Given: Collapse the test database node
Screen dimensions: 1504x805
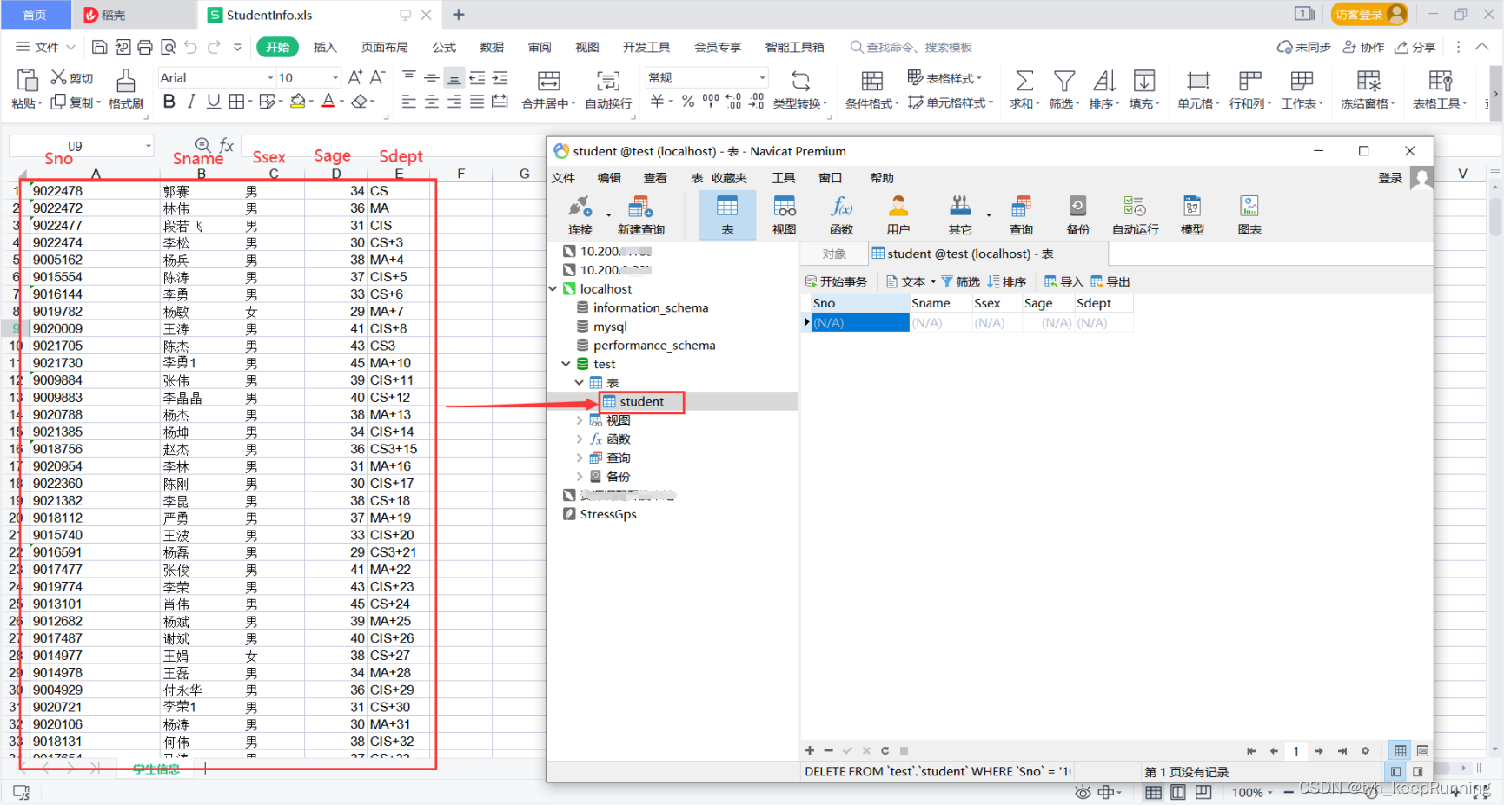Looking at the screenshot, I should pos(566,364).
